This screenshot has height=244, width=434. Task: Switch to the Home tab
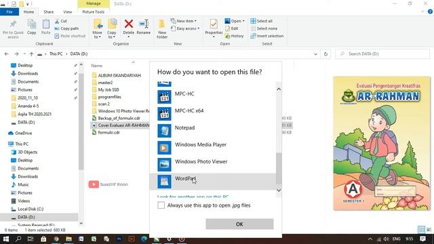pos(28,12)
